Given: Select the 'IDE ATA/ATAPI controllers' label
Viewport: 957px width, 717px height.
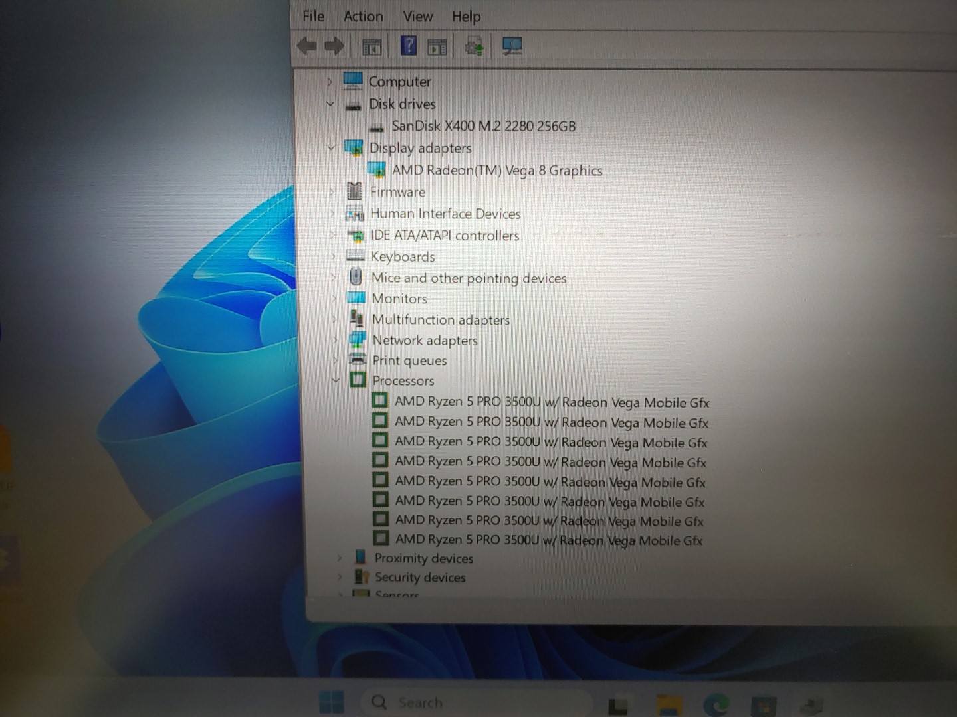Looking at the screenshot, I should (445, 236).
